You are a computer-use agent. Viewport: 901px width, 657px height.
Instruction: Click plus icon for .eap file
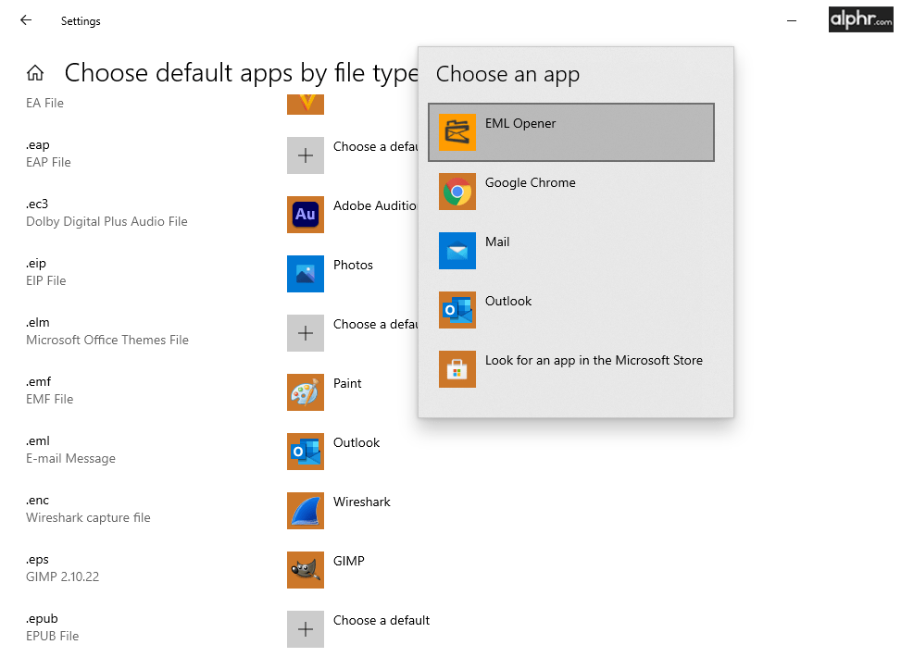coord(306,155)
